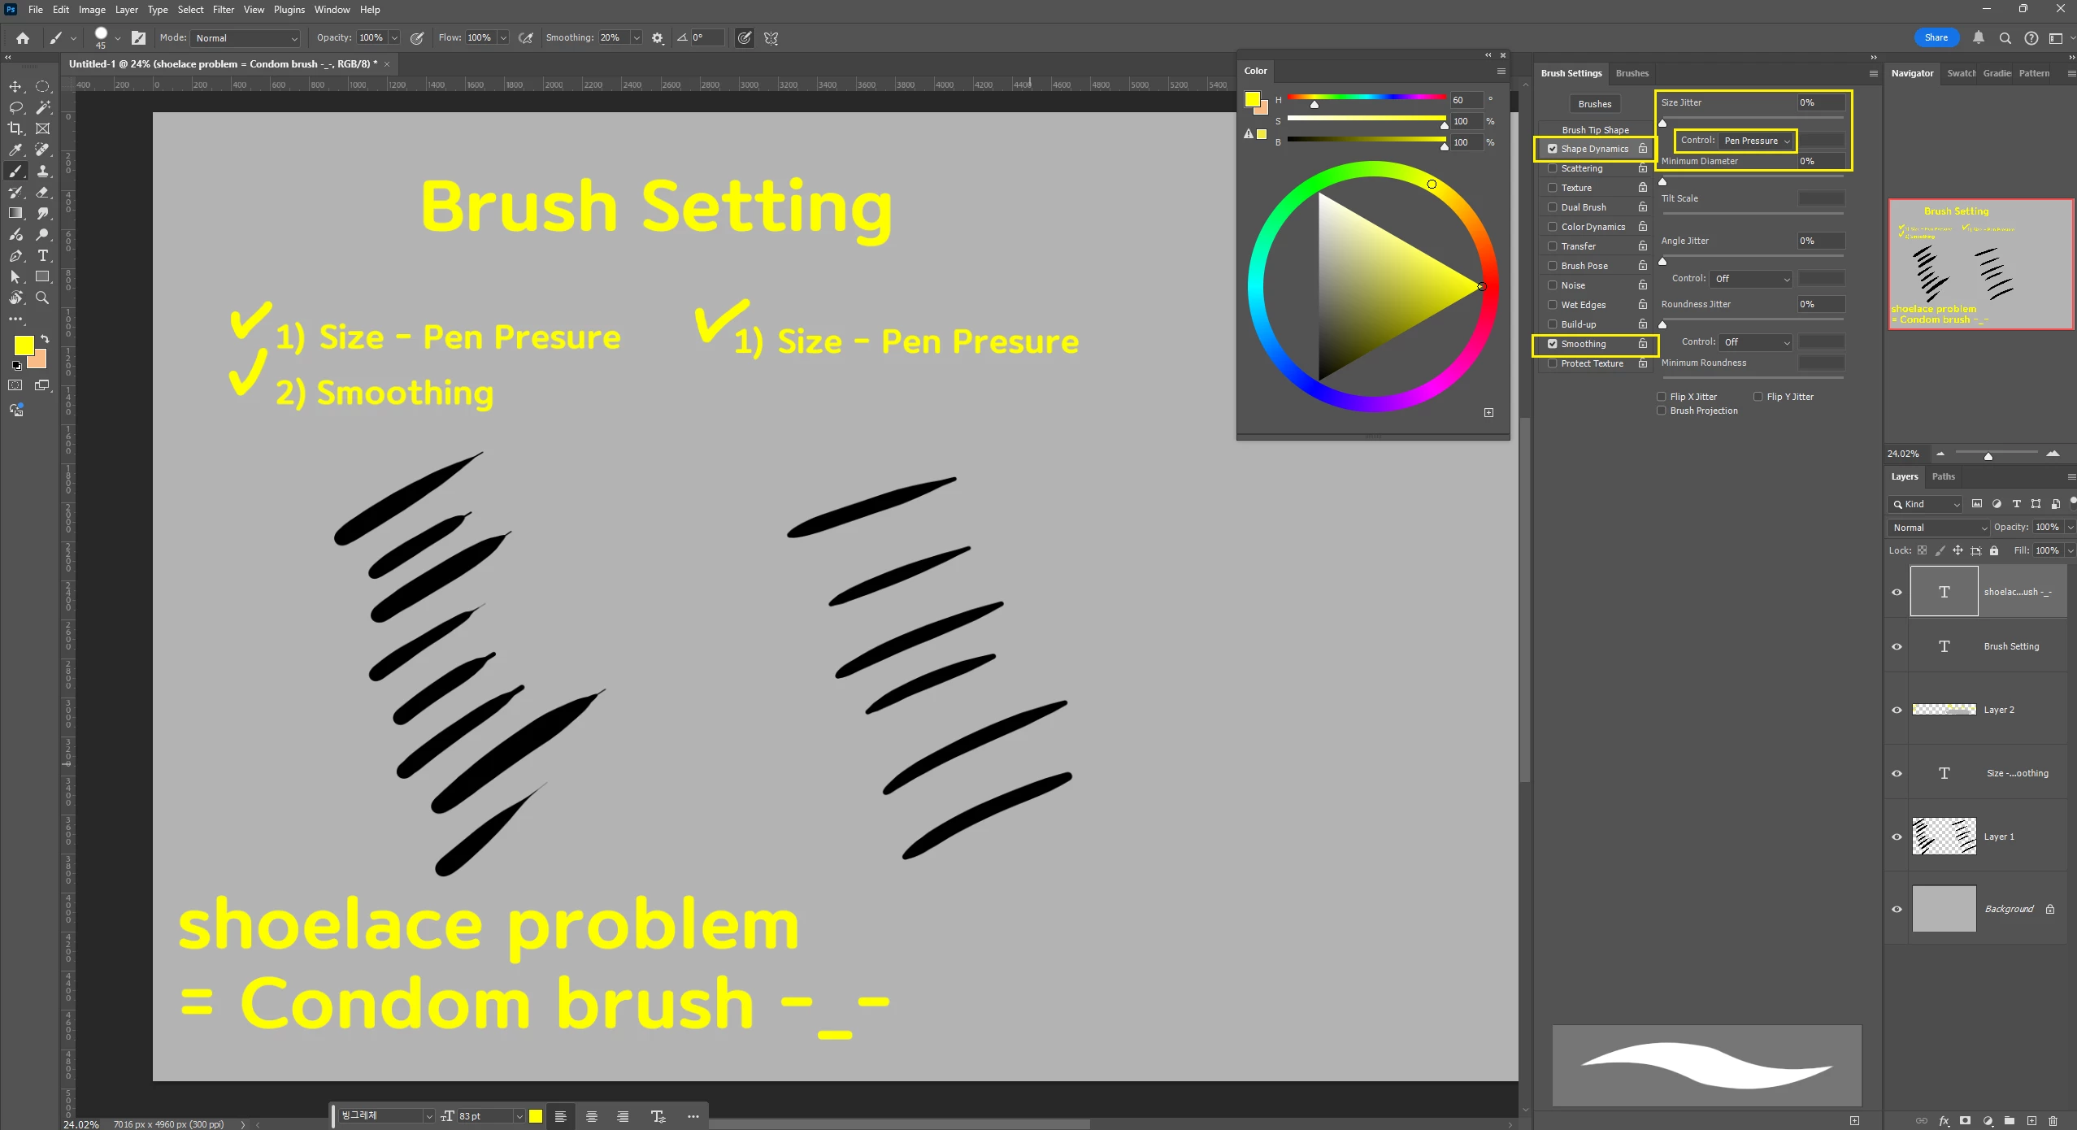Image resolution: width=2077 pixels, height=1130 pixels.
Task: Open the brush Mode Normal dropdown
Action: coord(246,38)
